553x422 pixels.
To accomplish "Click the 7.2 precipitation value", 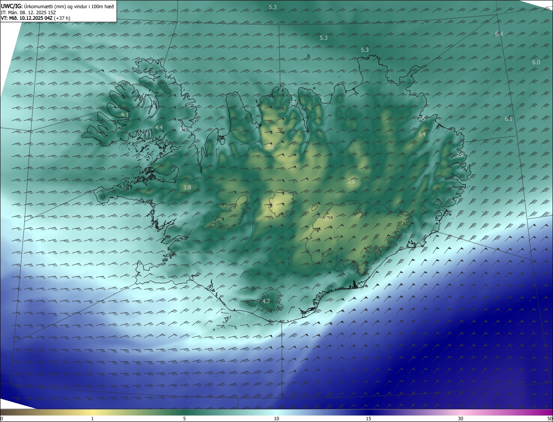I will [294, 103].
